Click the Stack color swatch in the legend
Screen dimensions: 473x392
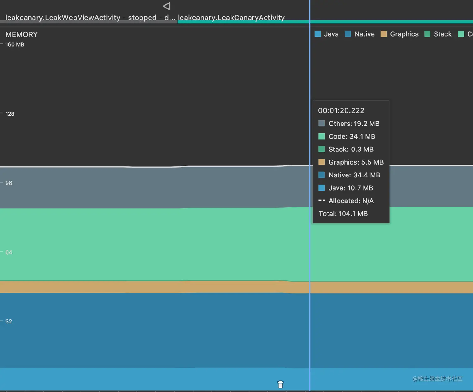[x=427, y=34]
